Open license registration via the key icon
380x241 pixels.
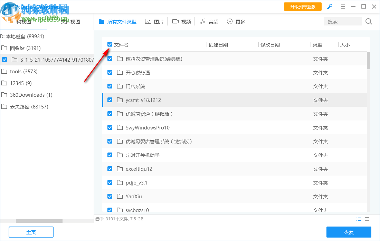point(329,6)
